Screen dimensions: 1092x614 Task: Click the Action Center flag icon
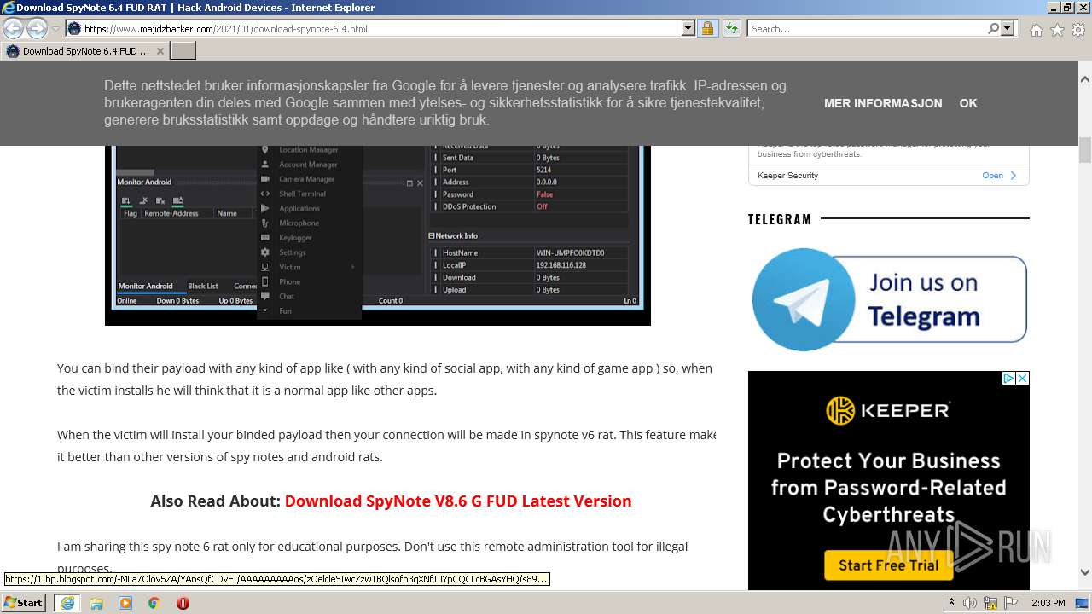[1011, 603]
